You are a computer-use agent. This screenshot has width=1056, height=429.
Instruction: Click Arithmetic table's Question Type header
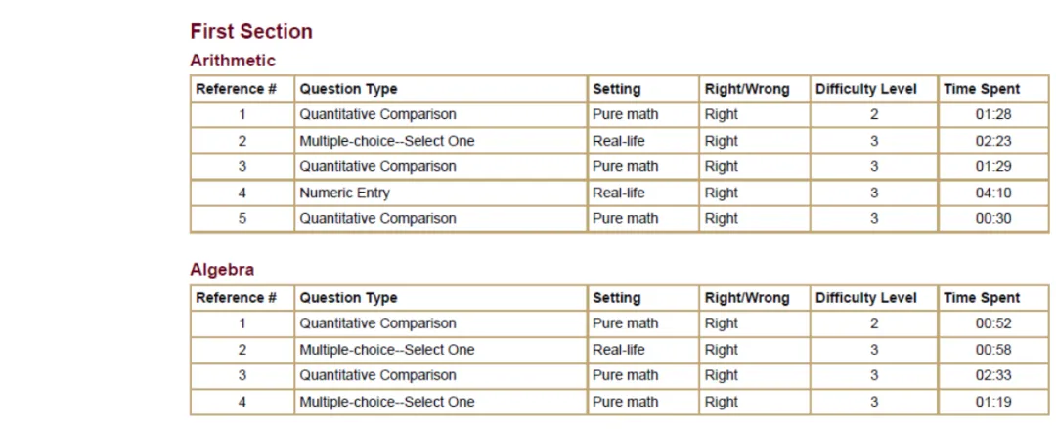(348, 89)
